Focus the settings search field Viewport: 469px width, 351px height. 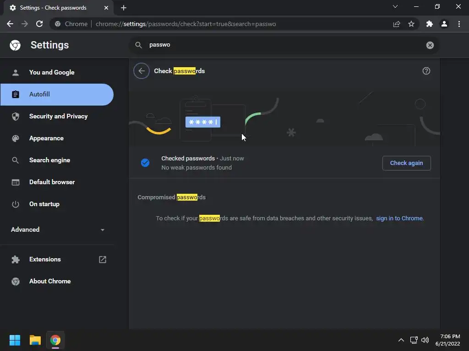[x=284, y=45]
